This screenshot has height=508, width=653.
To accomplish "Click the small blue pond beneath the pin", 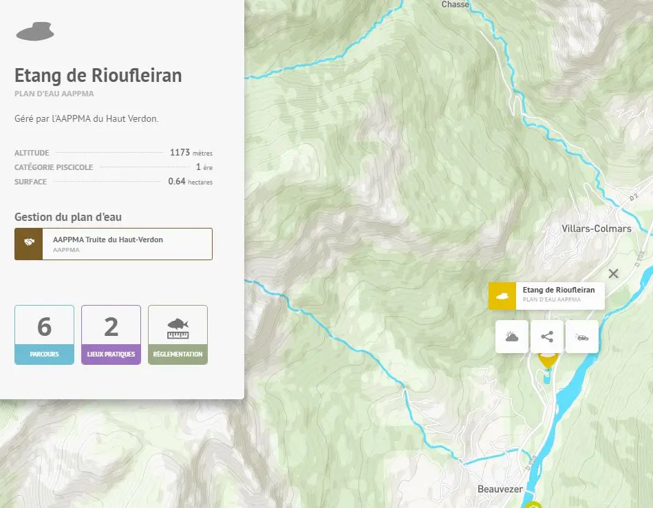I will click(547, 377).
